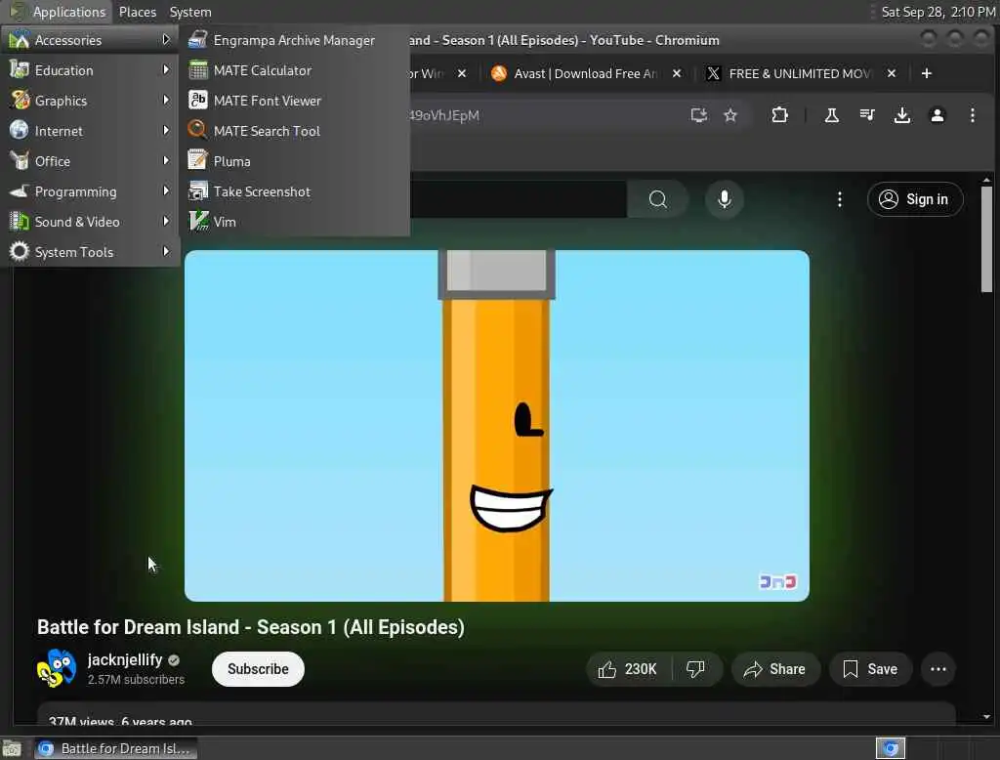
Task: Open Chrome Labs flask icon
Action: (x=832, y=115)
